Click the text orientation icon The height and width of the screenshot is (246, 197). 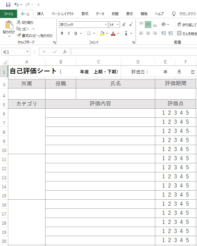(163, 24)
